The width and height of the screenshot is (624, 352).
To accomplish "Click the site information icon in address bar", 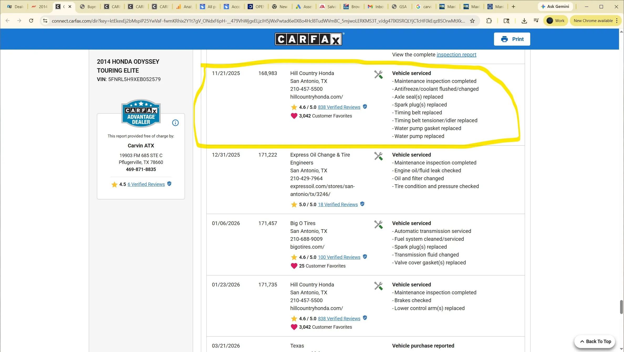I will 45,21.
